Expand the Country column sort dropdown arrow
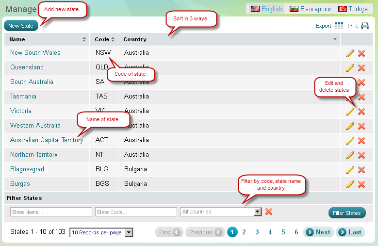Image resolution: width=378 pixels, height=246 pixels. [335, 39]
